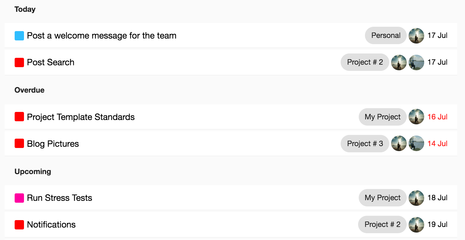This screenshot has width=465, height=240.
Task: Click the overdue 16 Jul due date
Action: 437,117
